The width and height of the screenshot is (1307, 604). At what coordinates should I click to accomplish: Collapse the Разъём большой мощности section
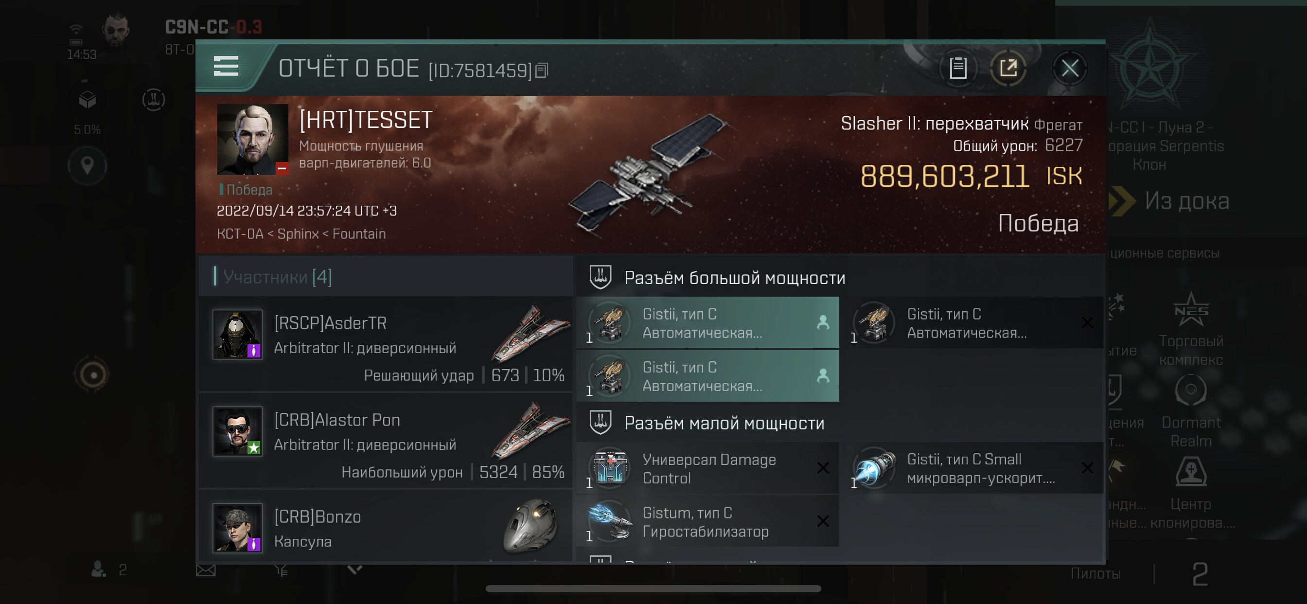coord(840,278)
